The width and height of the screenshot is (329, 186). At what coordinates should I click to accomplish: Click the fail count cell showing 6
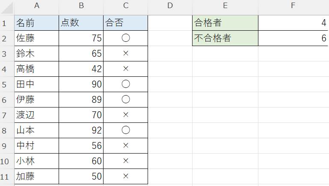tap(293, 38)
